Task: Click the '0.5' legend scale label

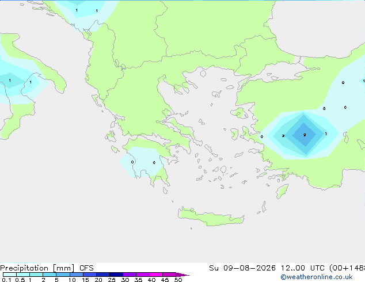Action: (x=20, y=280)
